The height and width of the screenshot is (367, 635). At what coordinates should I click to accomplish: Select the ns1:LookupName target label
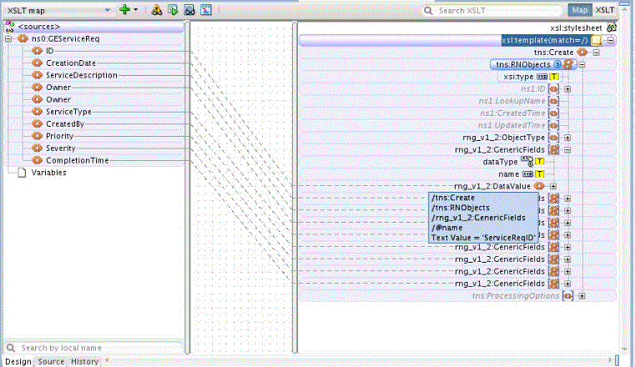point(512,101)
